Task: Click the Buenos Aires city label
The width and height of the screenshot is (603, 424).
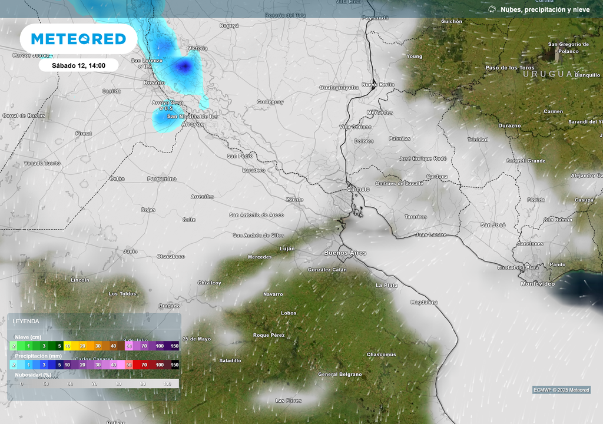Action: point(345,253)
